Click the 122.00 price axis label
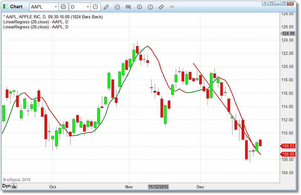This screenshot has height=195, width=301. [287, 53]
